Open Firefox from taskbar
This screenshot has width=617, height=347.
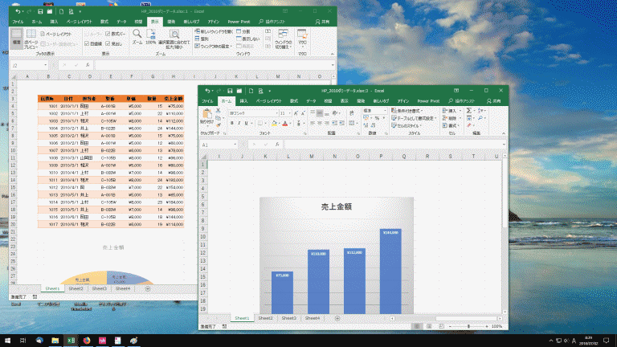(87, 341)
